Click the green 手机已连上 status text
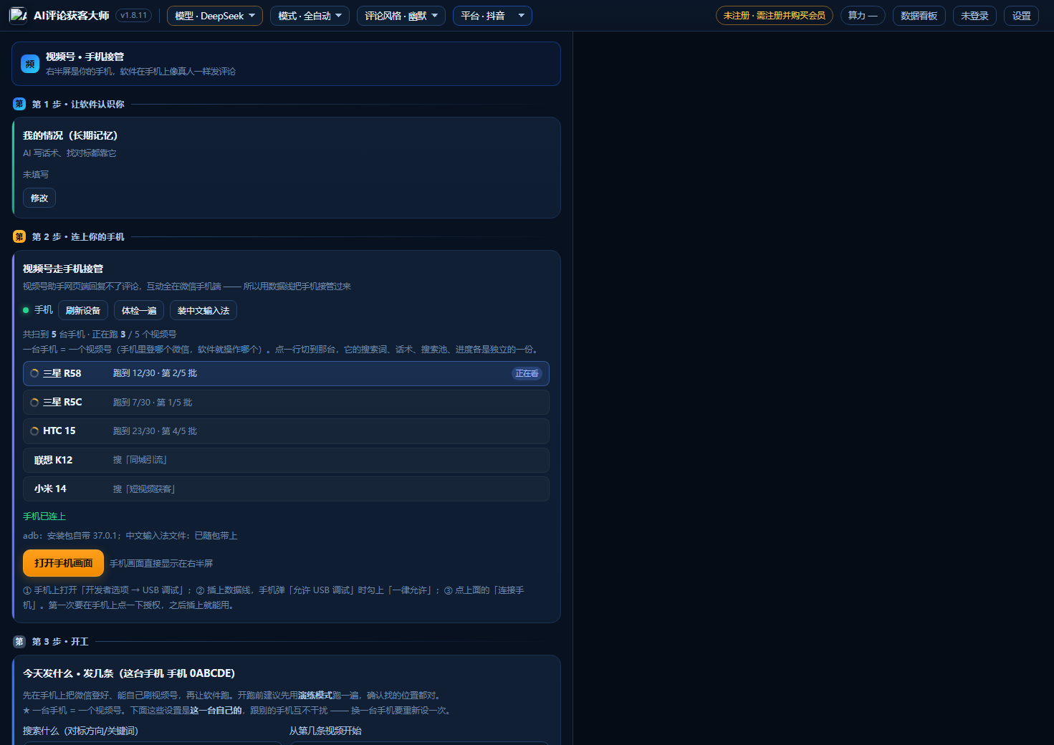This screenshot has height=745, width=1054. [44, 516]
